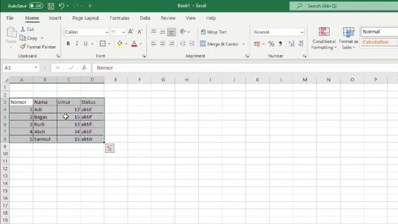398x224 pixels.
Task: Click the Borders icon
Action: (x=103, y=44)
